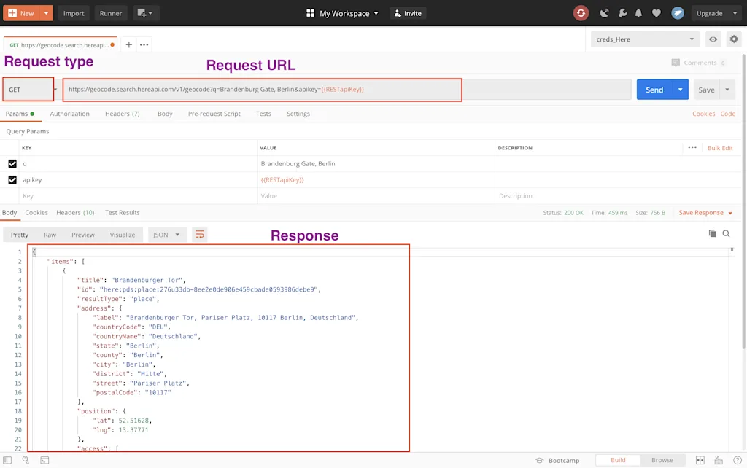747x468 pixels.
Task: Open the satellite capture requests icon
Action: point(604,13)
